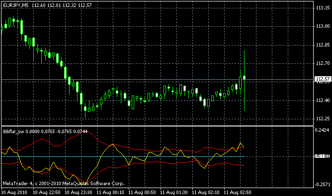Click the BBflat_sw indicator label
Image resolution: width=332 pixels, height=196 pixels.
[13, 132]
